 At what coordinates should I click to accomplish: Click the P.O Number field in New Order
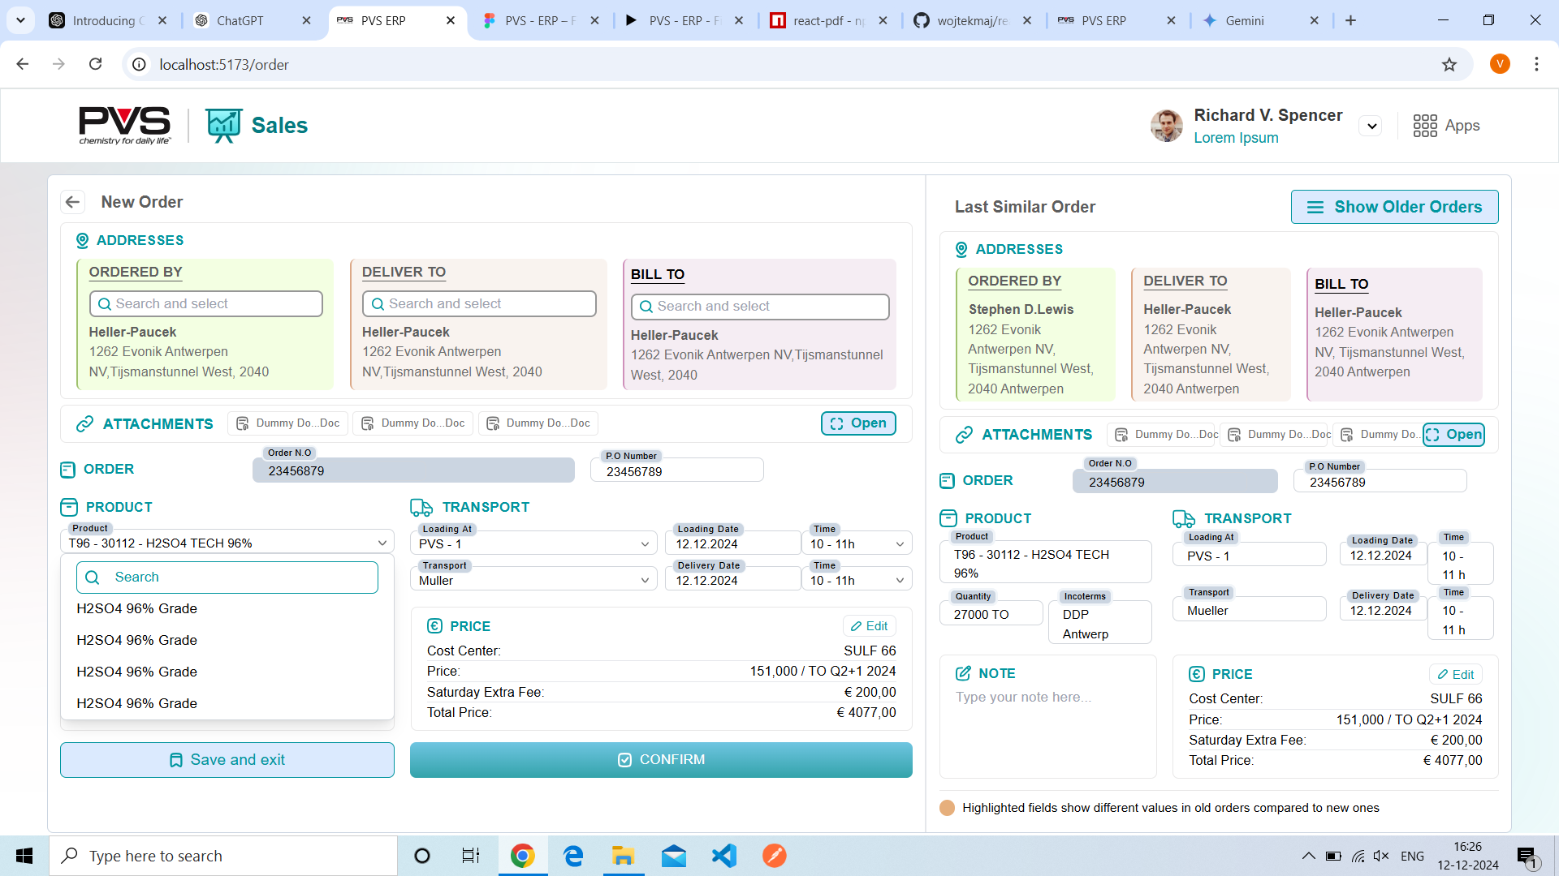coord(677,471)
